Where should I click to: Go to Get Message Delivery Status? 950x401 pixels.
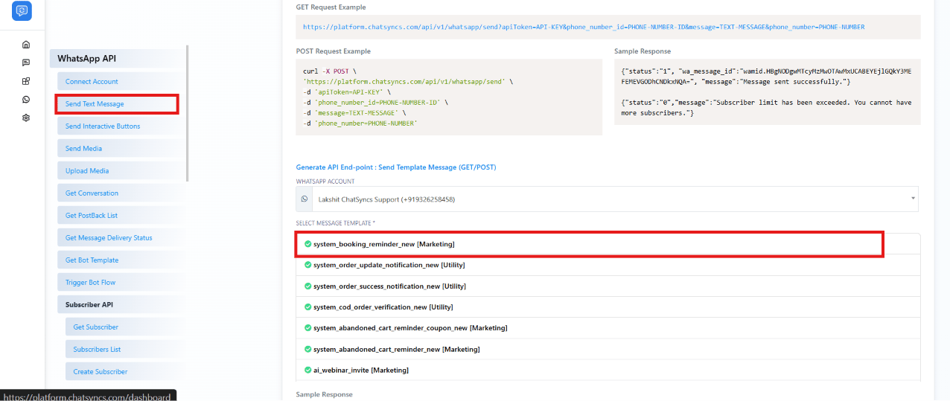pyautogui.click(x=119, y=238)
